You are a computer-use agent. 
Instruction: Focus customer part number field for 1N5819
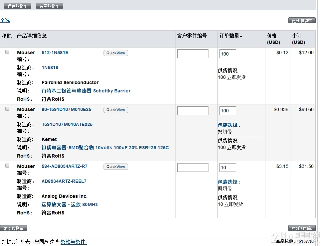[x=193, y=54]
